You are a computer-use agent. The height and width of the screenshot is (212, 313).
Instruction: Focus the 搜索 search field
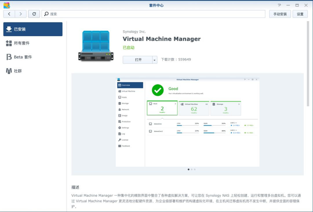(153, 14)
